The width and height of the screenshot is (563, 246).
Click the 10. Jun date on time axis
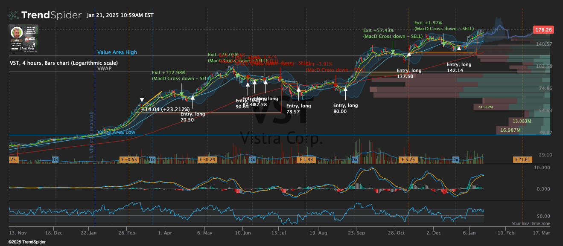coord(242,234)
